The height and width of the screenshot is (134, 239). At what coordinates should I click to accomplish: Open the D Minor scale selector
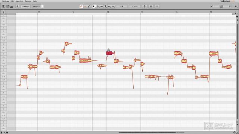click(25, 7)
